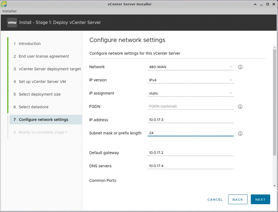Click the BACK button
This screenshot has height=212, width=278.
click(238, 200)
